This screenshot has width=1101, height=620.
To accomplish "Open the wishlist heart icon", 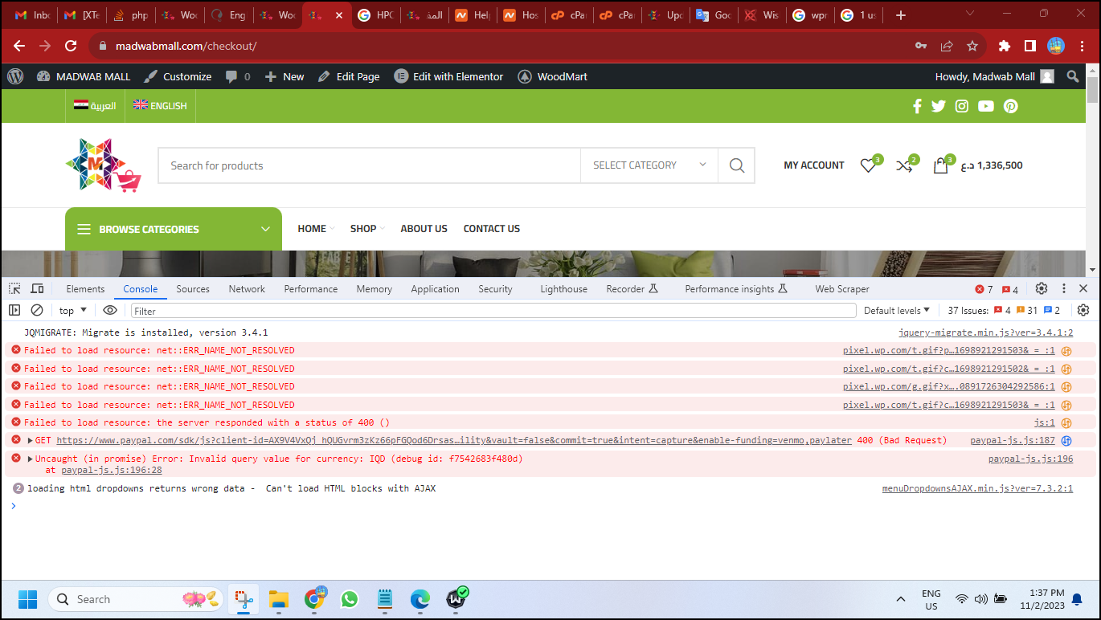I will (x=868, y=165).
